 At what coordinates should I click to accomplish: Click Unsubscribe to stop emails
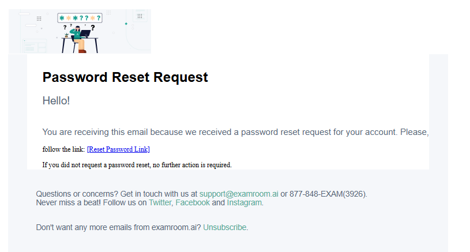pos(224,227)
